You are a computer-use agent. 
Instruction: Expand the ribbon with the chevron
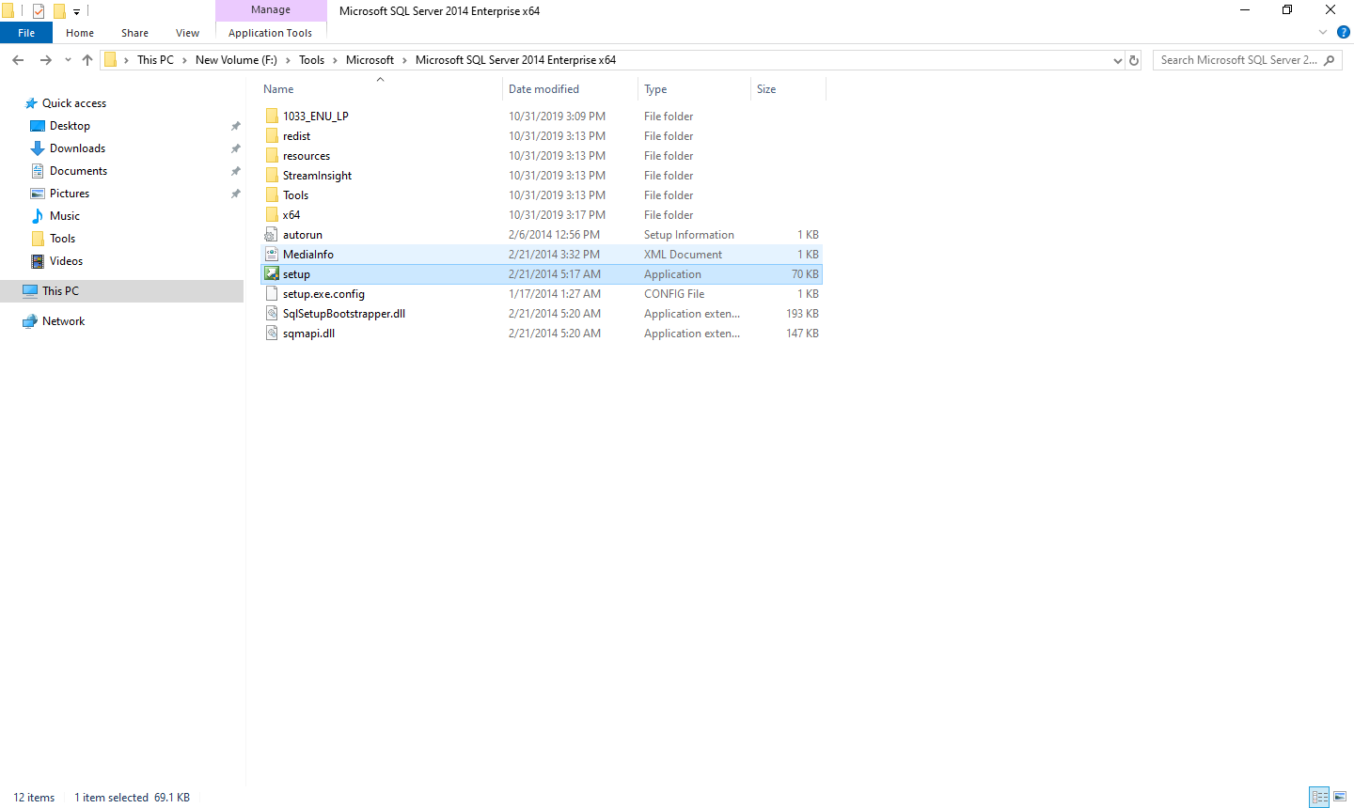coord(1323,32)
